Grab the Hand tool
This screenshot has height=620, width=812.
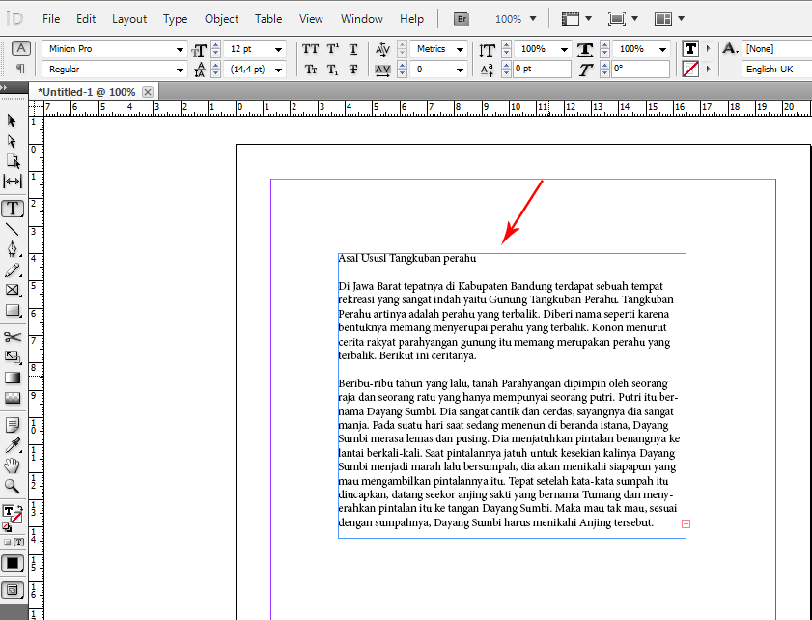[x=13, y=465]
